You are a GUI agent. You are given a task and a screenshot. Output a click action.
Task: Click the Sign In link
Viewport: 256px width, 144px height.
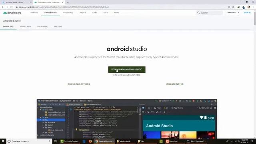click(247, 12)
